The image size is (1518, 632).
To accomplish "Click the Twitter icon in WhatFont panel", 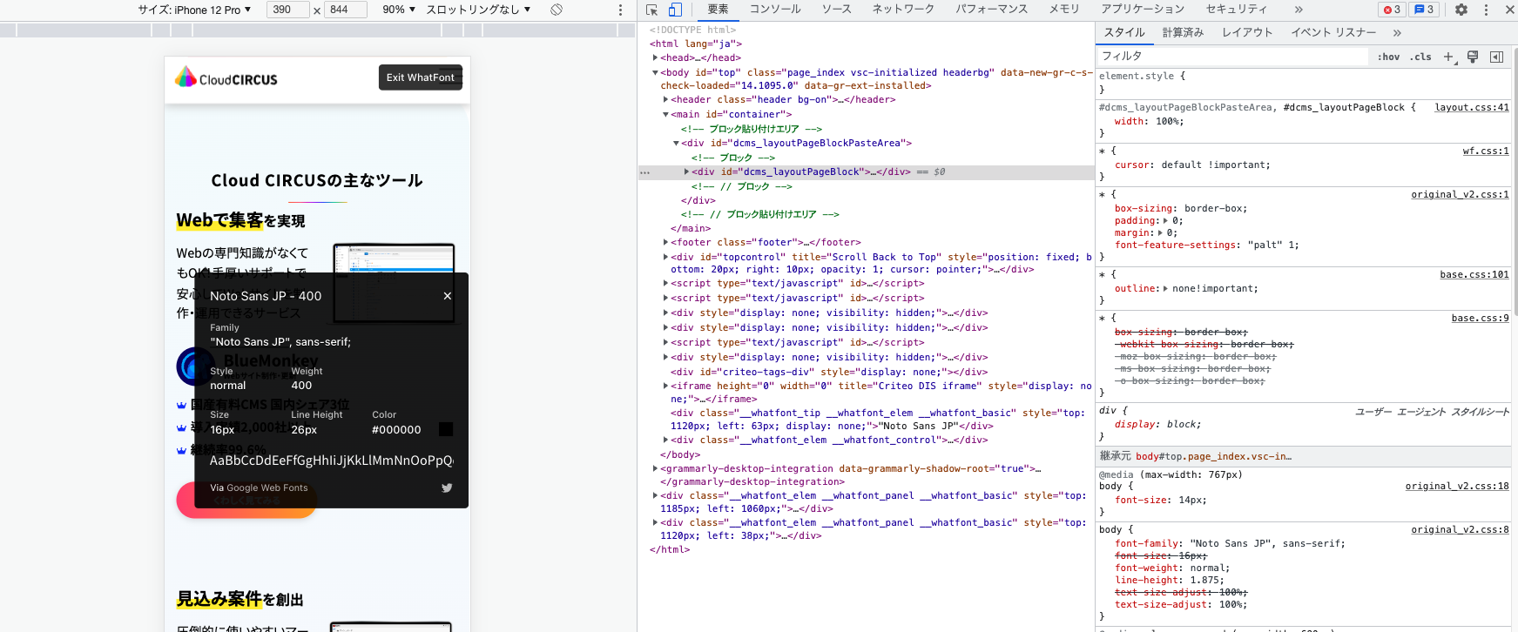I will [x=447, y=488].
